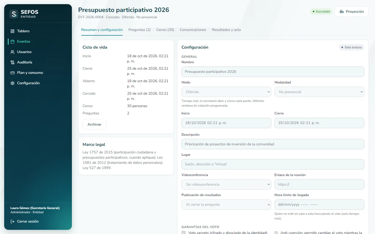Click the Marco legal law text

point(123,160)
